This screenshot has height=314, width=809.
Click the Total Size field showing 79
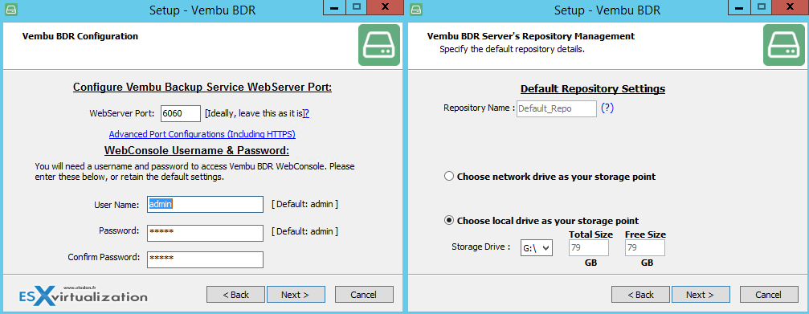[589, 247]
